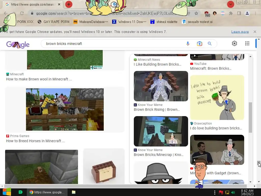Click the extension icon with badge 23

click(x=207, y=14)
